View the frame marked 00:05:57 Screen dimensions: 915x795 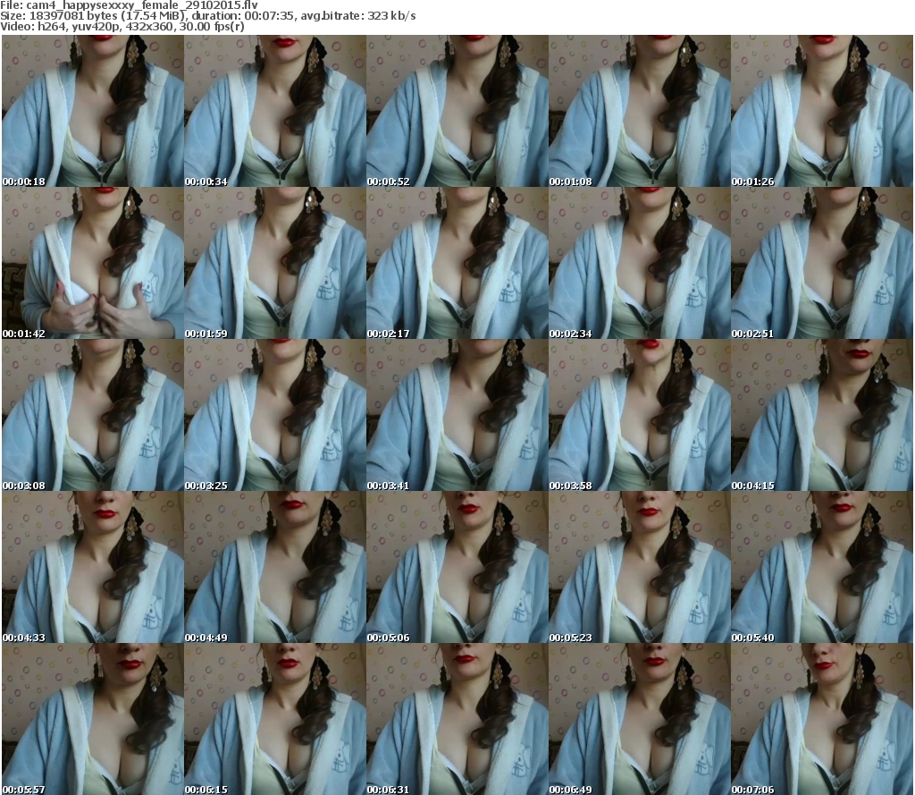[x=93, y=719]
